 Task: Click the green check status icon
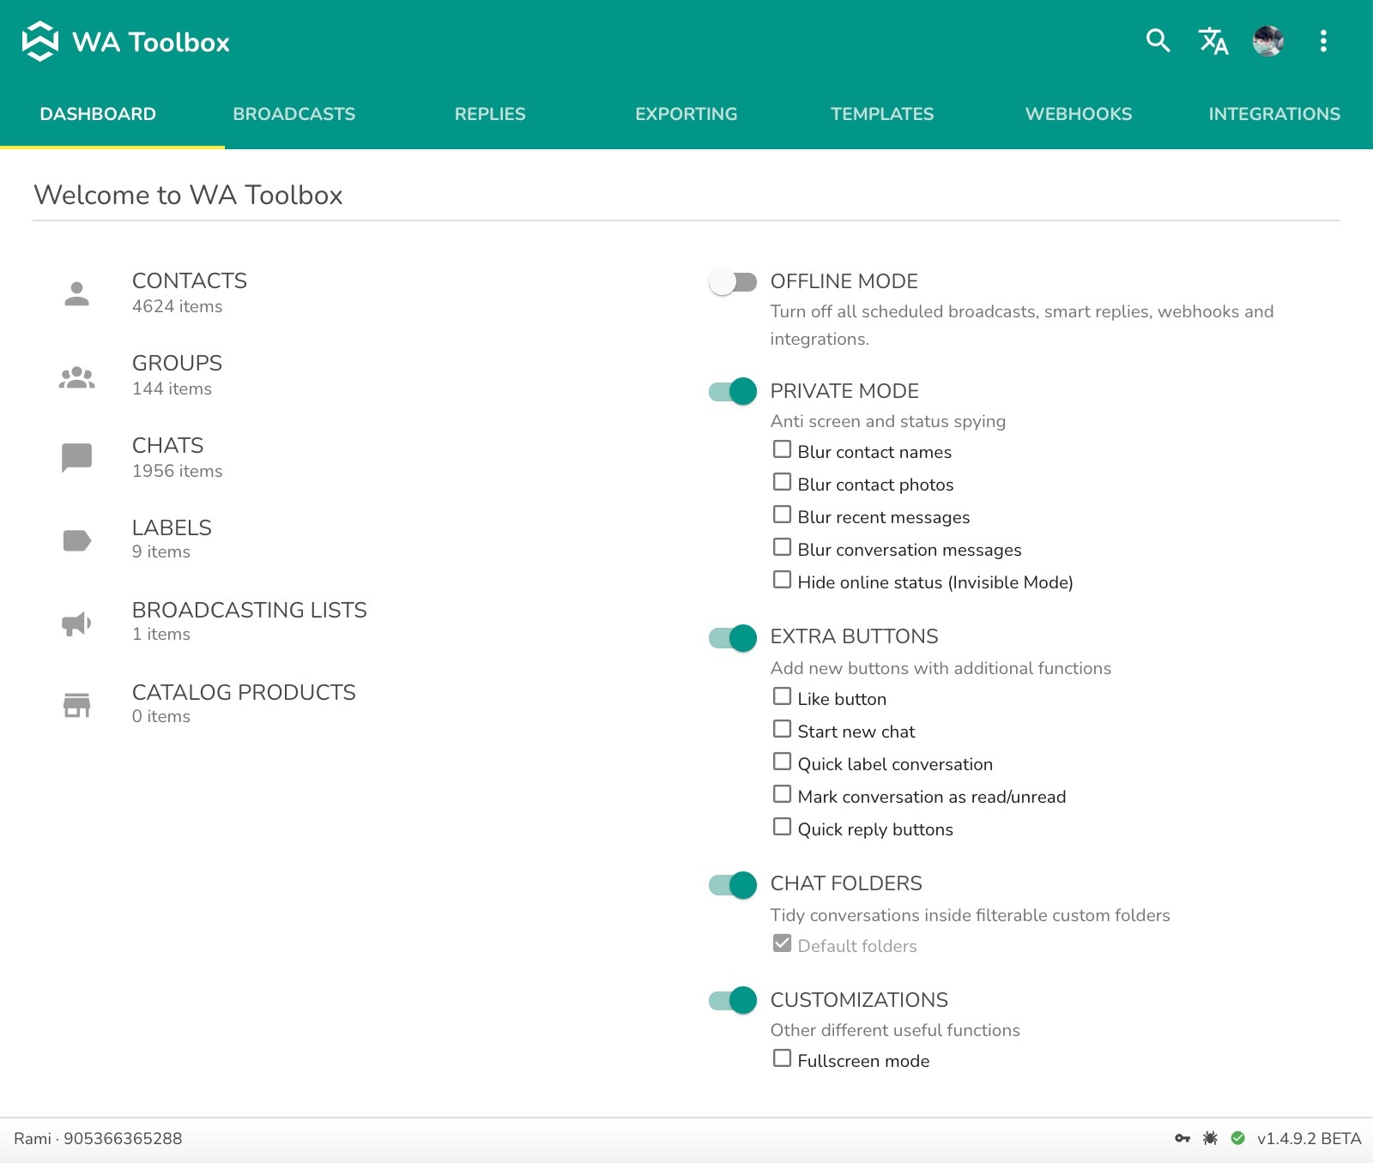(x=1237, y=1138)
